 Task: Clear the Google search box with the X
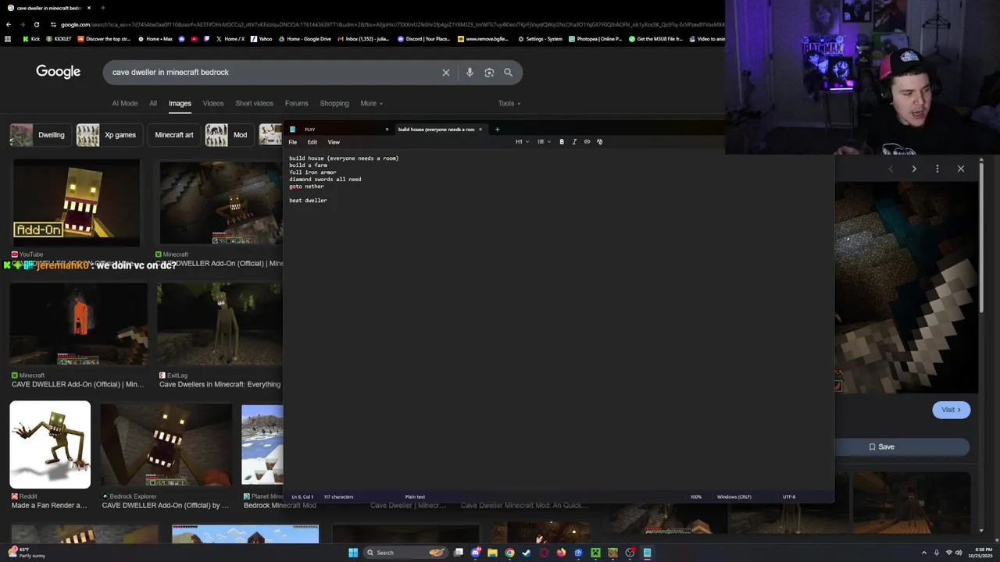[x=446, y=73]
